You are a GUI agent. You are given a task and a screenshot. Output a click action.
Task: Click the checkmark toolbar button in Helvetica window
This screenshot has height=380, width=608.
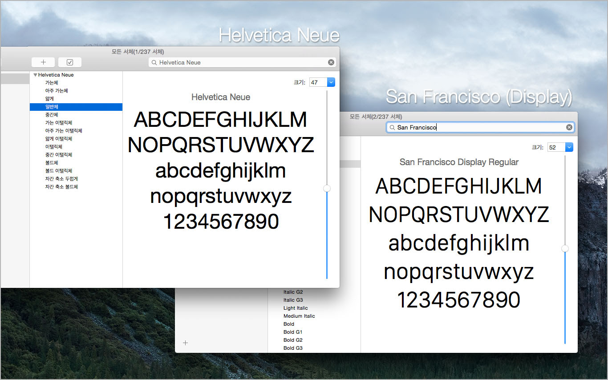(70, 62)
